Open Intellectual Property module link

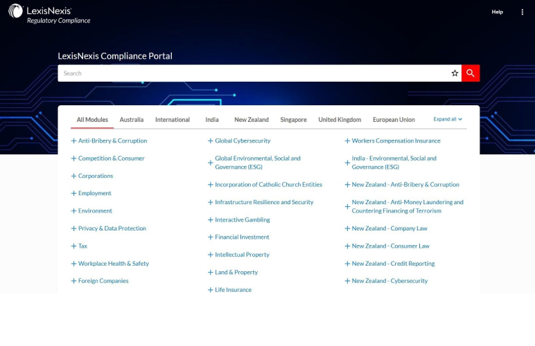(x=242, y=255)
